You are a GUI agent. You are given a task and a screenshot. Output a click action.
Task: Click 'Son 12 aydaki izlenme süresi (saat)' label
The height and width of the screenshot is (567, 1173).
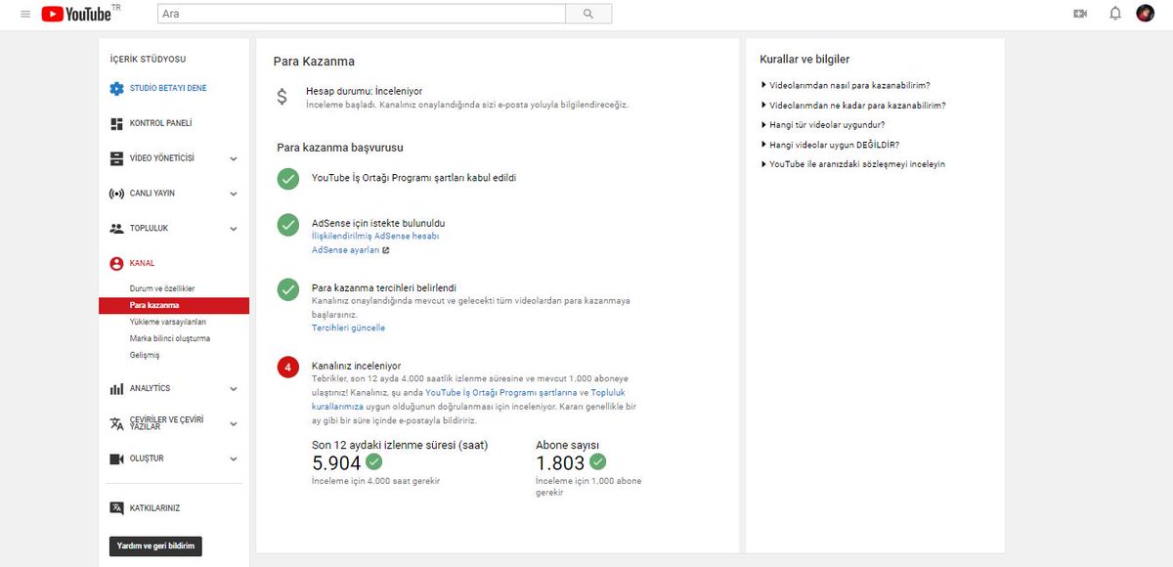click(x=400, y=445)
